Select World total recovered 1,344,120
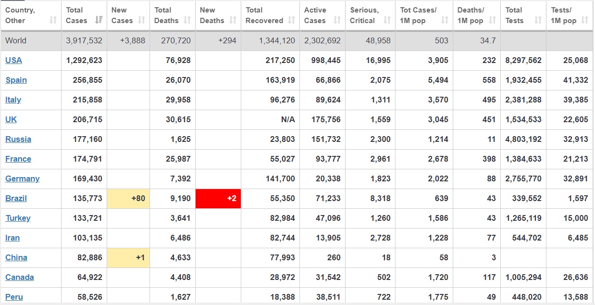595x305 pixels. [277, 40]
